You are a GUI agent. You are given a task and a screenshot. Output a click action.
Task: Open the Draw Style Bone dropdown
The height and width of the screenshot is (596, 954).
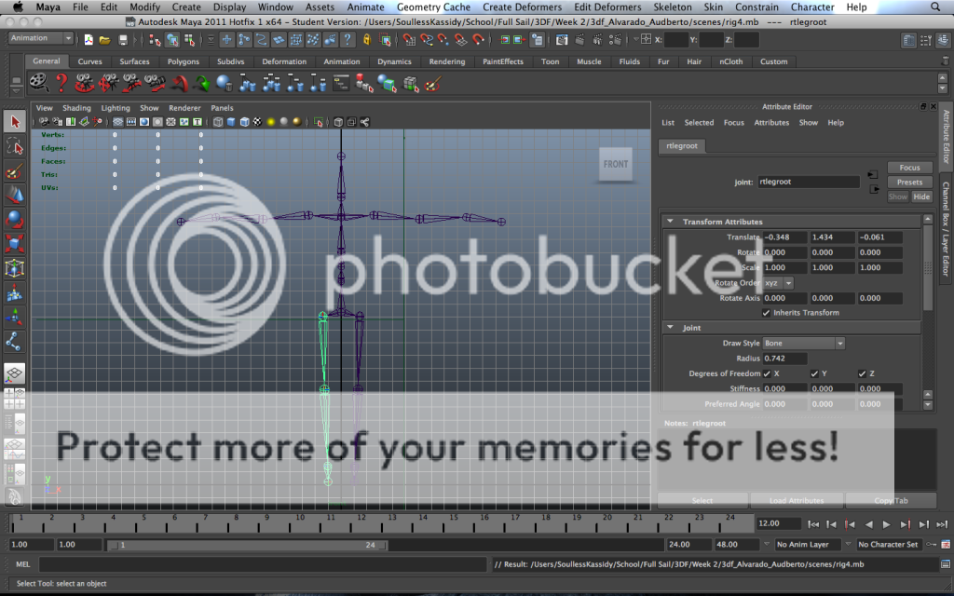click(803, 344)
